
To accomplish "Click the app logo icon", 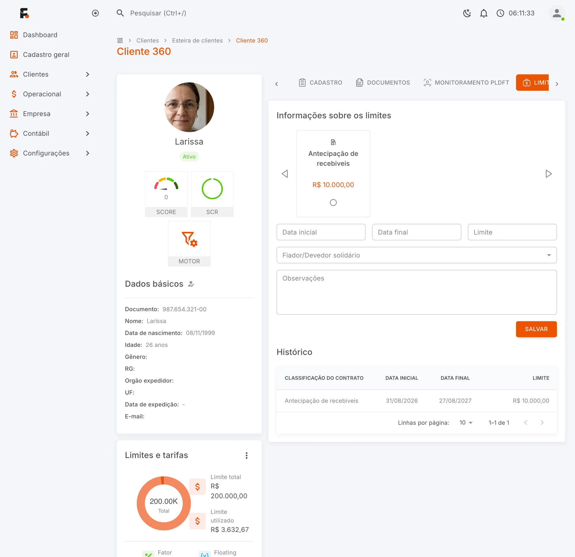I will pos(24,13).
